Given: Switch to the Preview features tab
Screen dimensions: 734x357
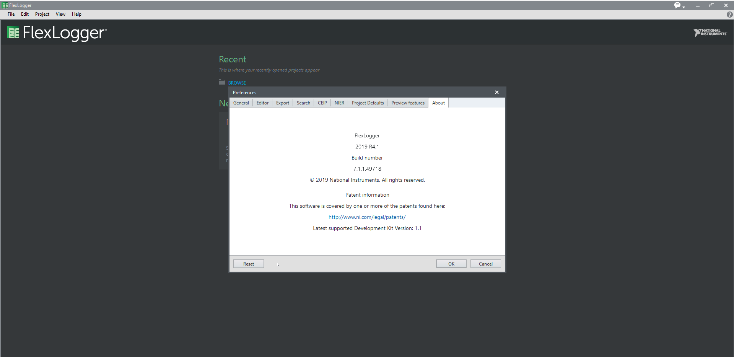Looking at the screenshot, I should (x=408, y=103).
